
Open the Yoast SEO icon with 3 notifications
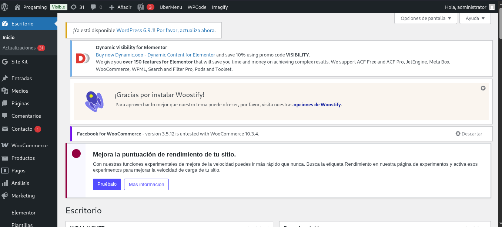click(141, 7)
